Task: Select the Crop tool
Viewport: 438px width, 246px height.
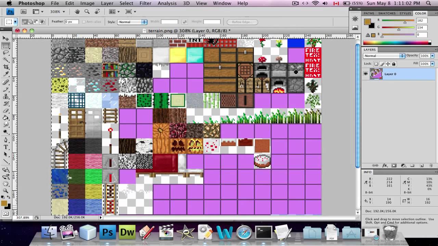Action: 6,67
